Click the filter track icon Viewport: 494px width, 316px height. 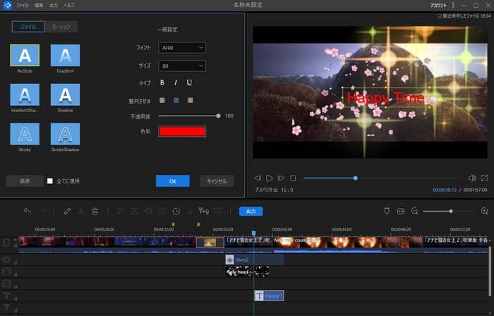6,260
